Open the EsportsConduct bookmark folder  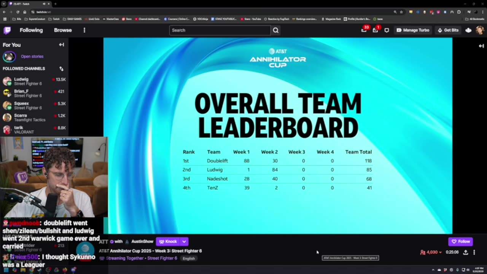pos(35,19)
